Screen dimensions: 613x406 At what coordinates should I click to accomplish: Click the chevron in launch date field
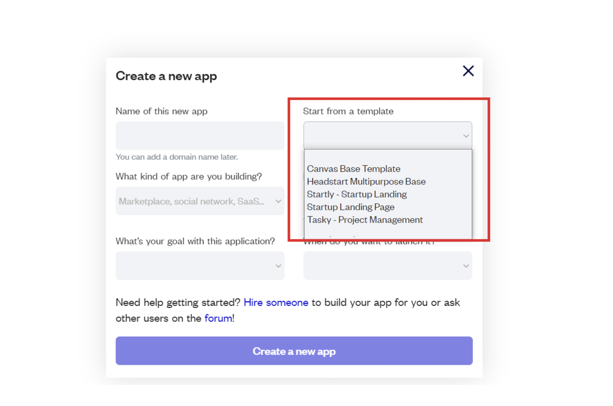pos(466,266)
